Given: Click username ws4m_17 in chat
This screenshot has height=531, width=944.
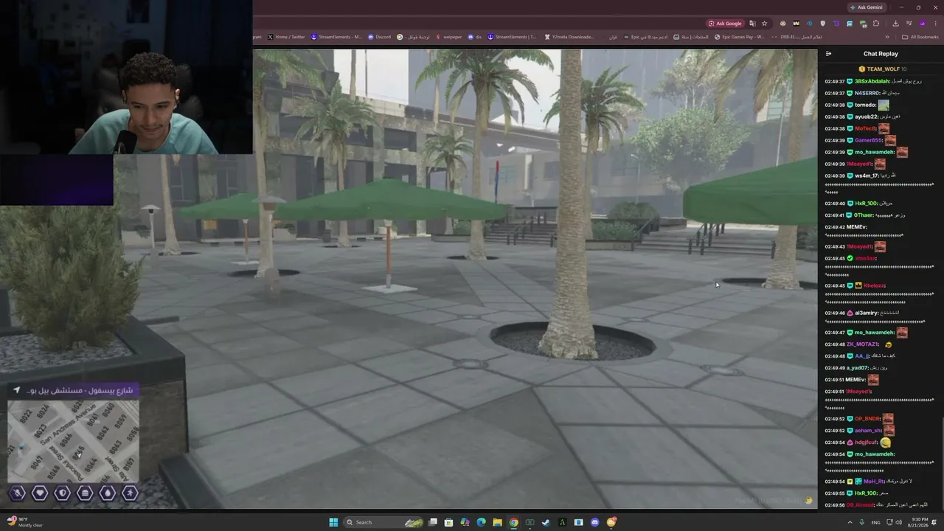Looking at the screenshot, I should (x=867, y=176).
